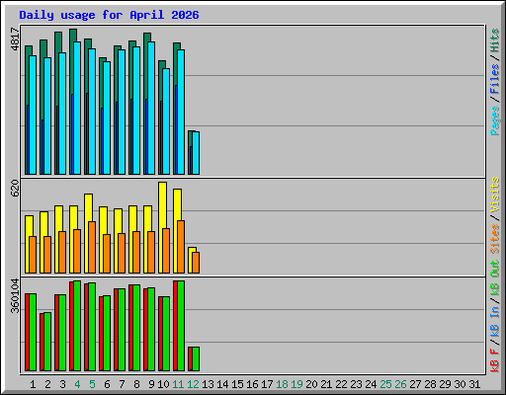Click the tallest cyan files bar for day 4
The width and height of the screenshot is (506, 395).
[x=77, y=108]
